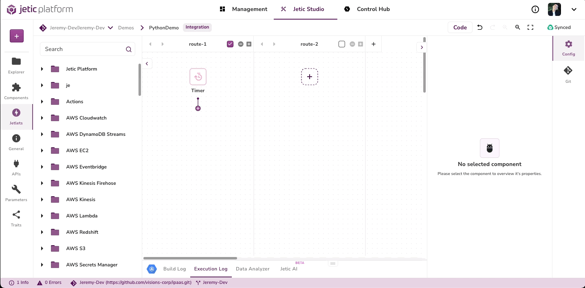The image size is (585, 288).
Task: Open the Components sidebar panel
Action: click(x=16, y=91)
